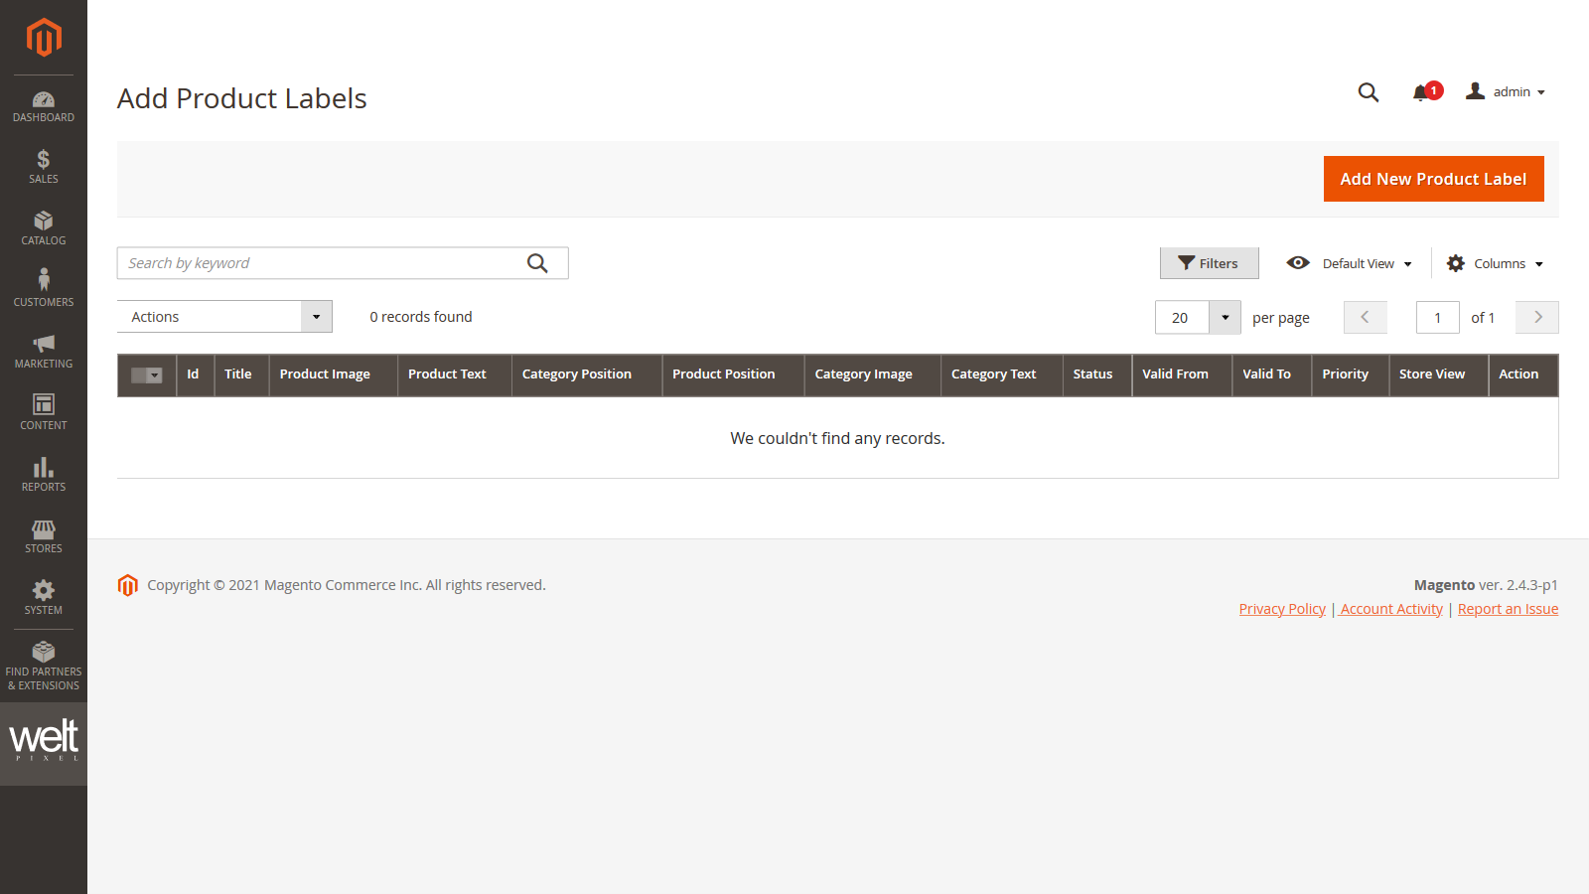The height and width of the screenshot is (894, 1589).
Task: Open the Customers menu
Action: [44, 290]
